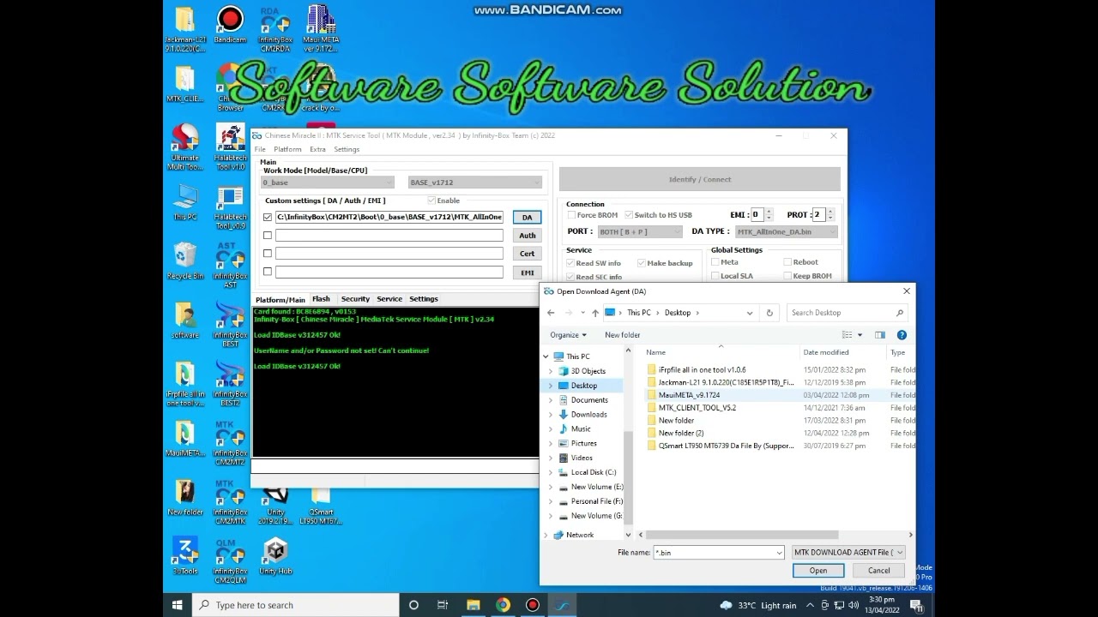Open MTK DOWNLOAD AGENT file type dropdown

pos(848,553)
